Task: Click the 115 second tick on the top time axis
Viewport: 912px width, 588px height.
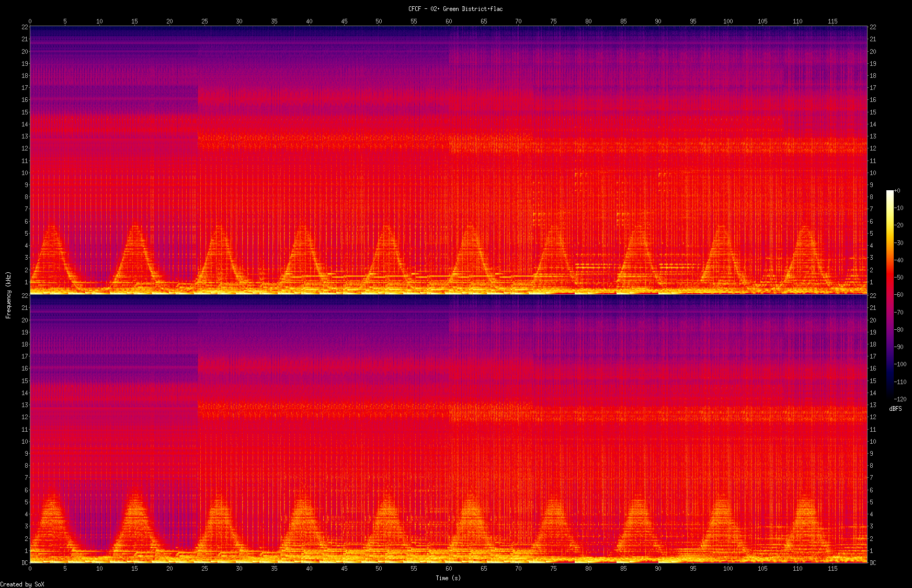Action: (833, 21)
